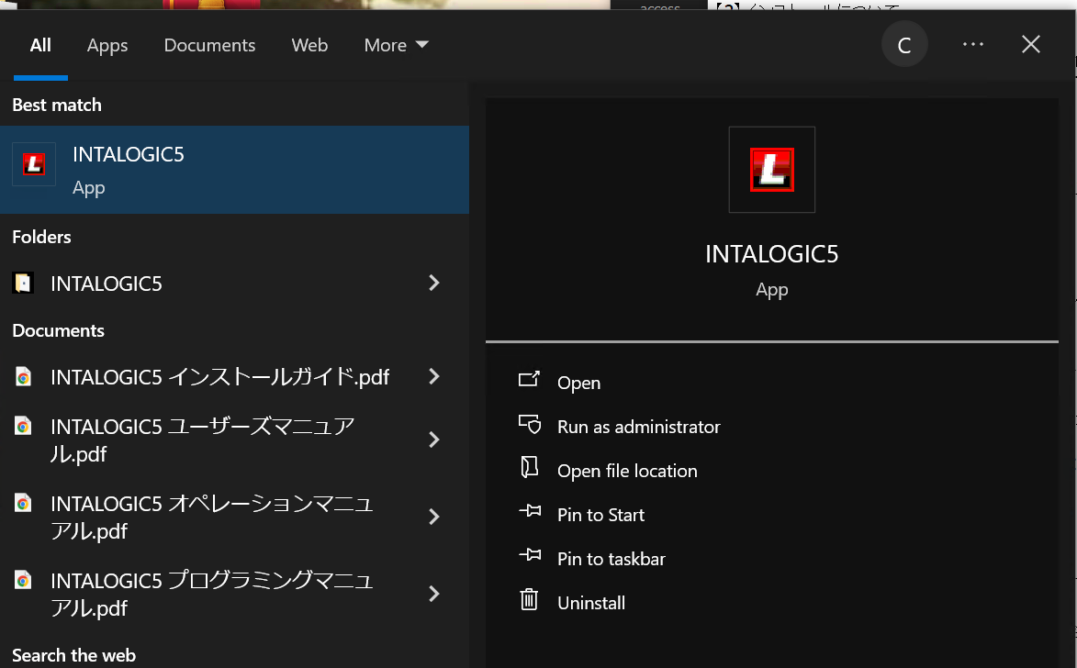The height and width of the screenshot is (668, 1077).
Task: Click the Run as administrator shield icon
Action: (x=529, y=425)
